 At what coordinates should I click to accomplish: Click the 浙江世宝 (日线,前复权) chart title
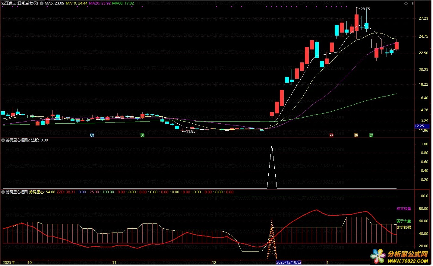pos(20,3)
